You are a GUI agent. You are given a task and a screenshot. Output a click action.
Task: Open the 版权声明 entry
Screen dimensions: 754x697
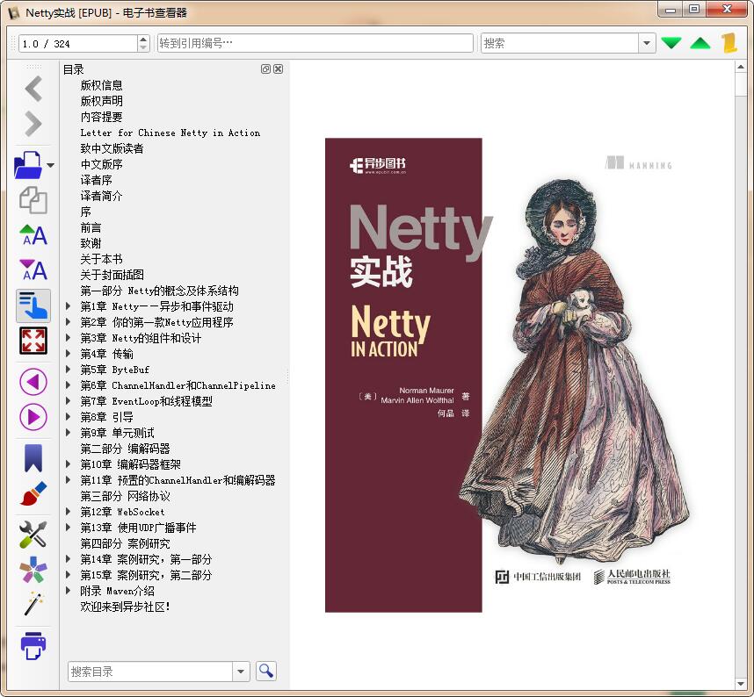101,101
